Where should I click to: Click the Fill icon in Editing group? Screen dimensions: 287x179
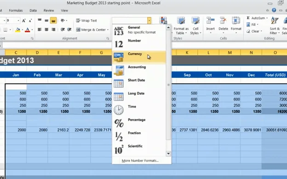pyautogui.click(x=248, y=24)
